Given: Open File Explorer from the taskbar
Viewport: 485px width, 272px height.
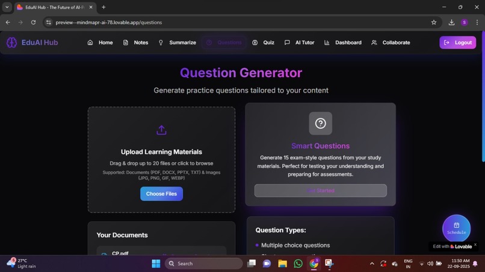Looking at the screenshot, I should coord(282,264).
